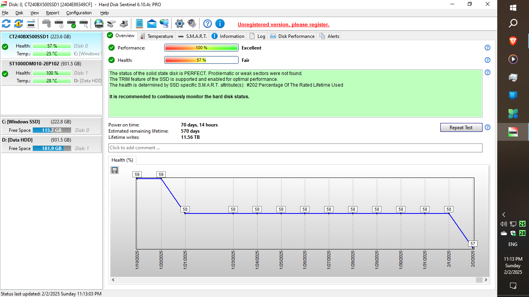Open help for the Health rating
The image size is (529, 297).
(488, 60)
